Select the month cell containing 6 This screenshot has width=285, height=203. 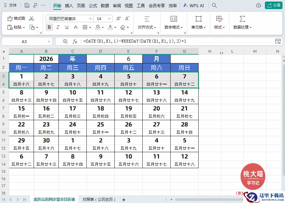[x=129, y=59]
